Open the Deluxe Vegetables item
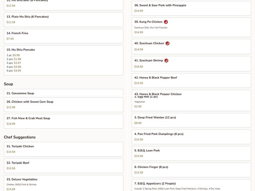The height and width of the screenshot is (191, 255). 63,183
